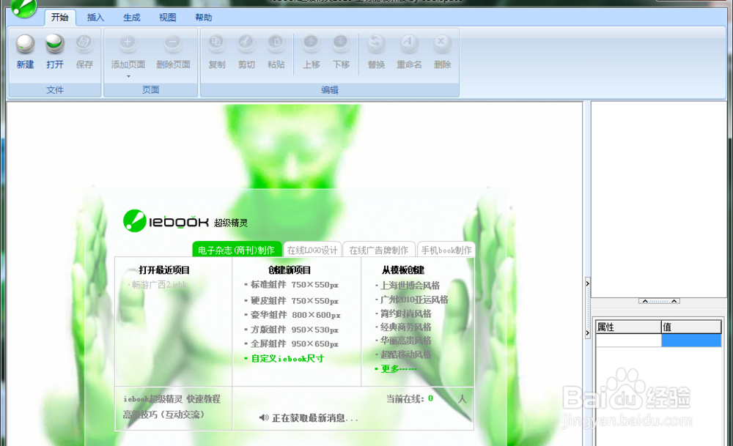This screenshot has width=733, height=446.
Task: Open the 添加页面 dropdown arrow
Action: click(128, 76)
